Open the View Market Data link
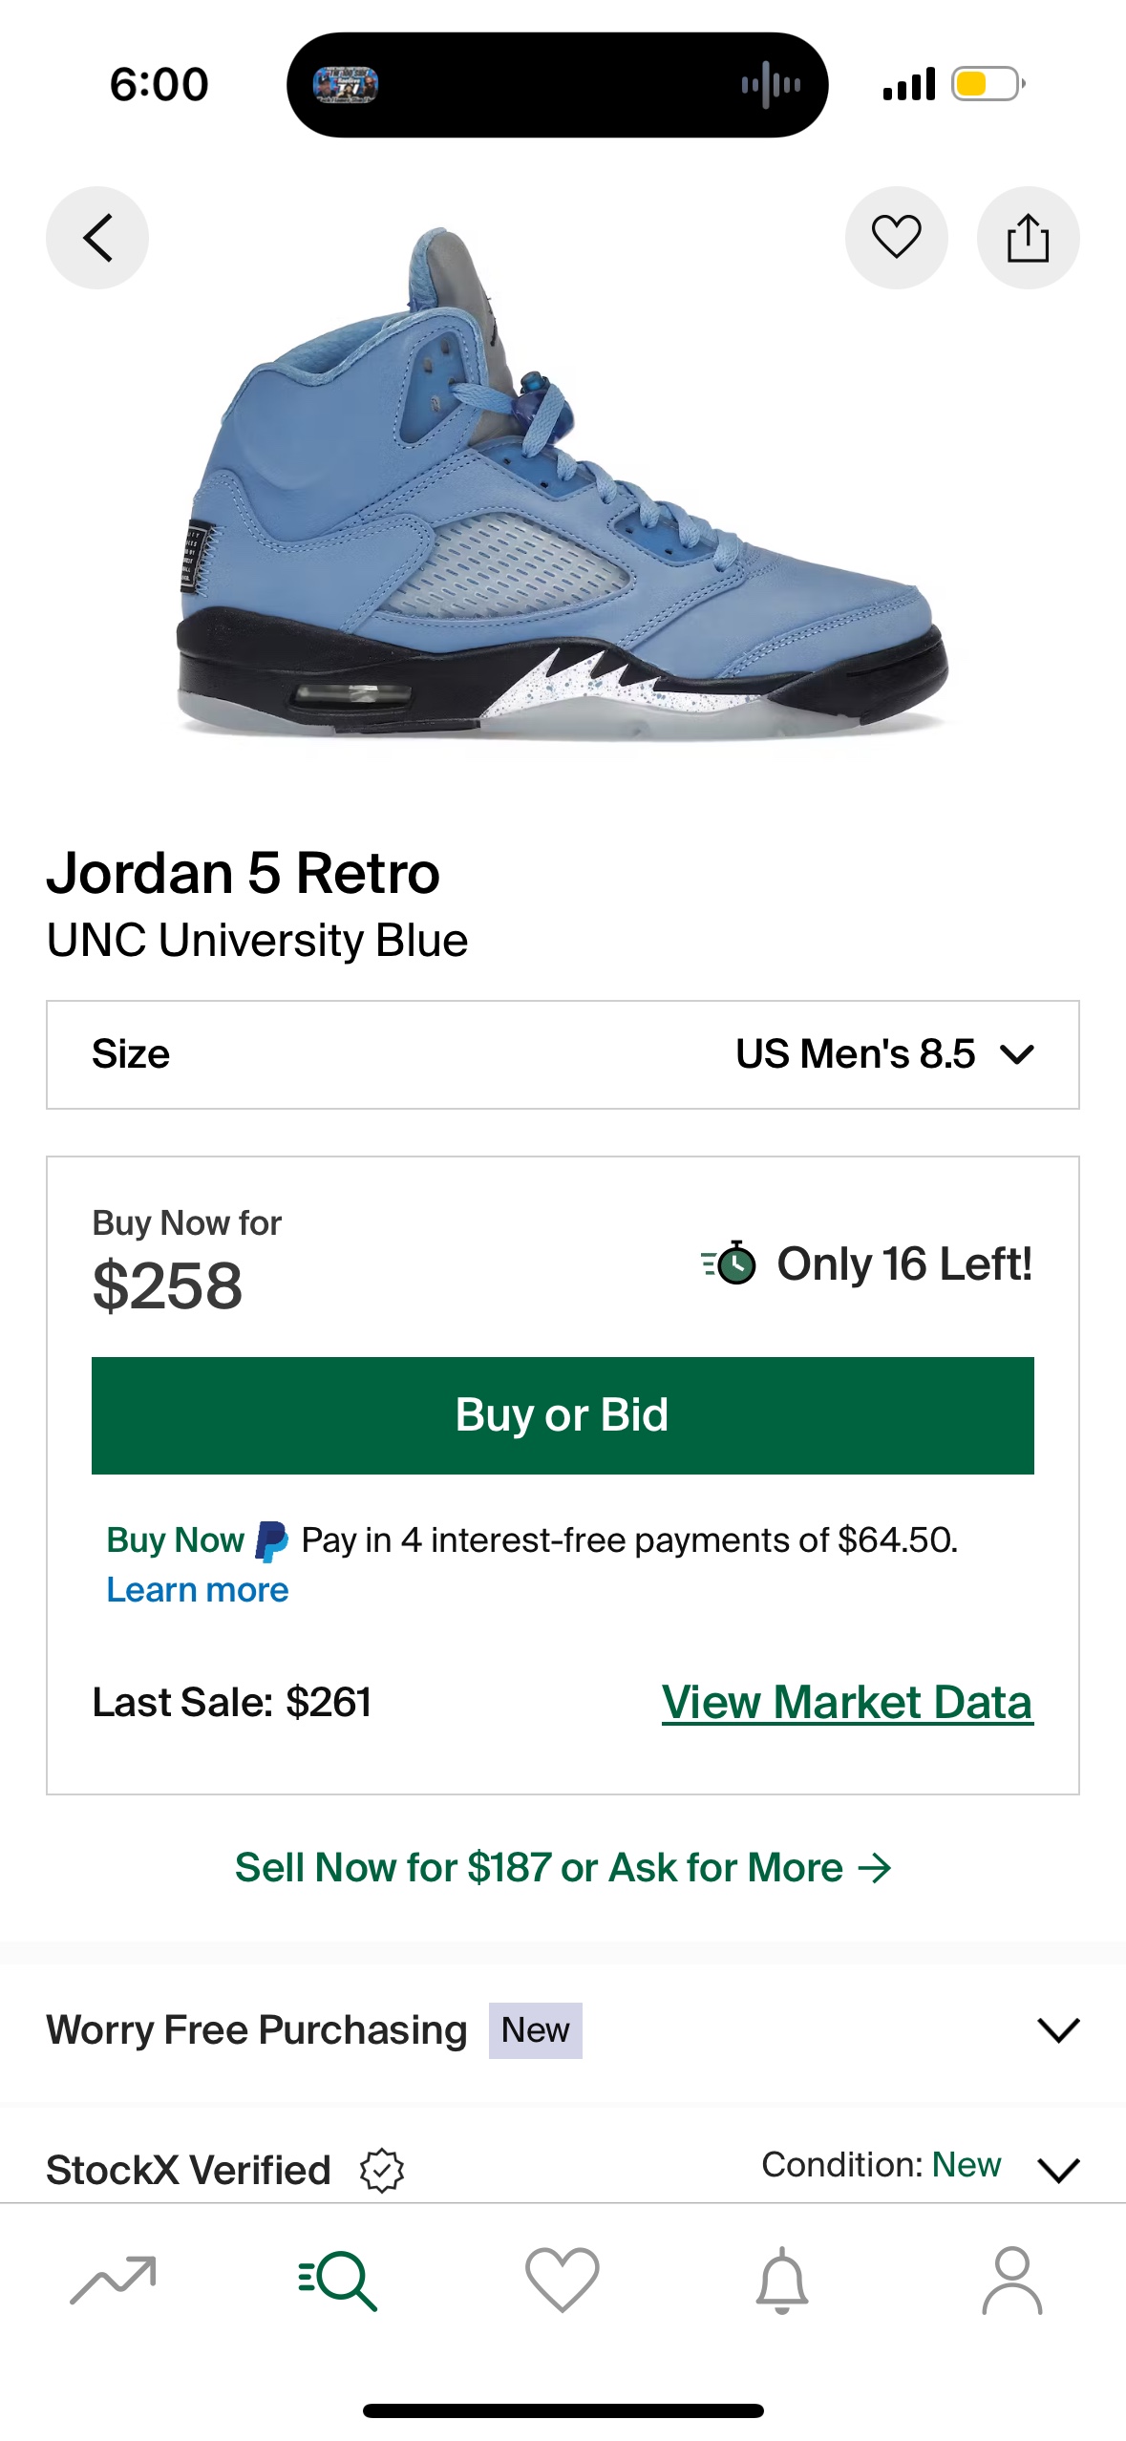 coord(847,1703)
